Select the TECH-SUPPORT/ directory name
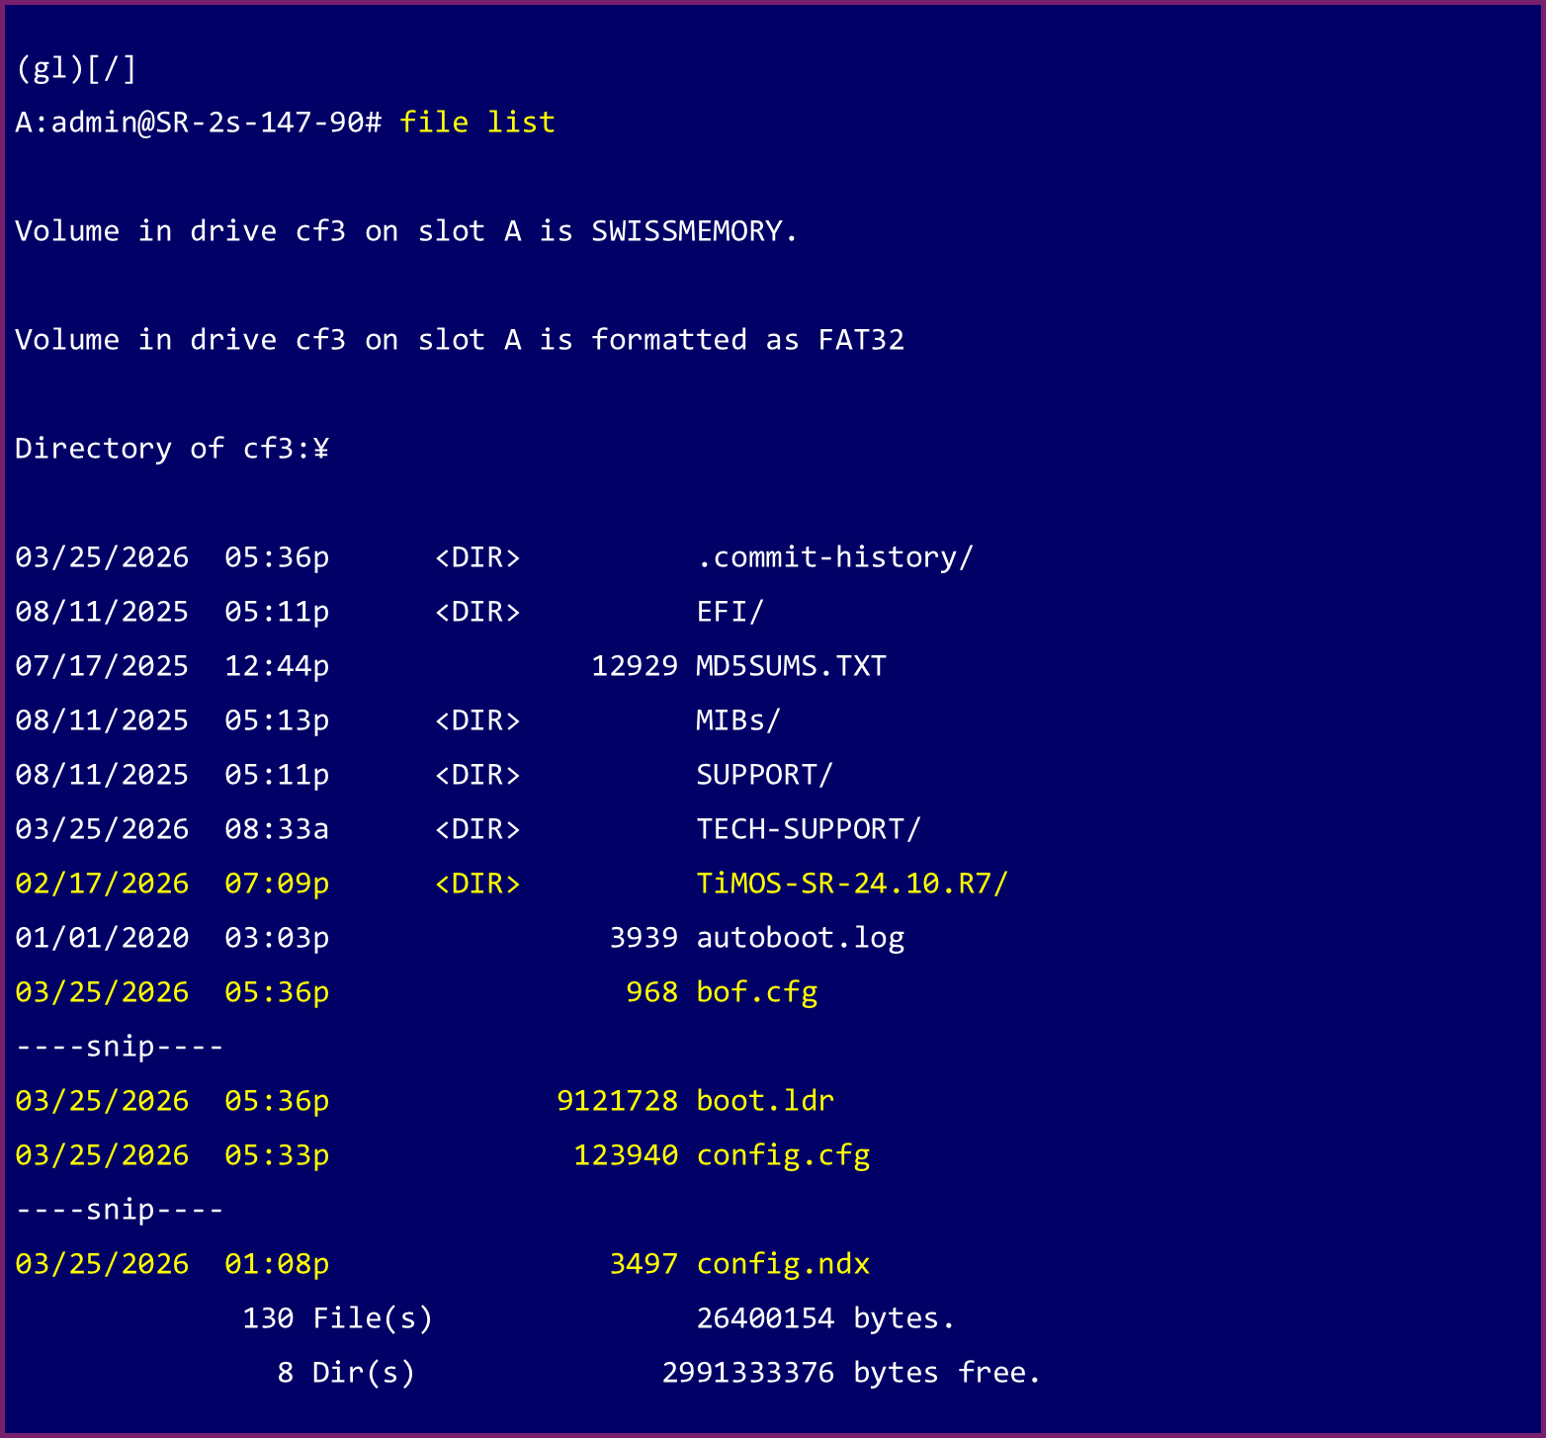 808,829
